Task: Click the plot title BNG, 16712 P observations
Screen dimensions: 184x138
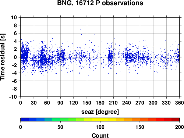Action: point(100,3)
